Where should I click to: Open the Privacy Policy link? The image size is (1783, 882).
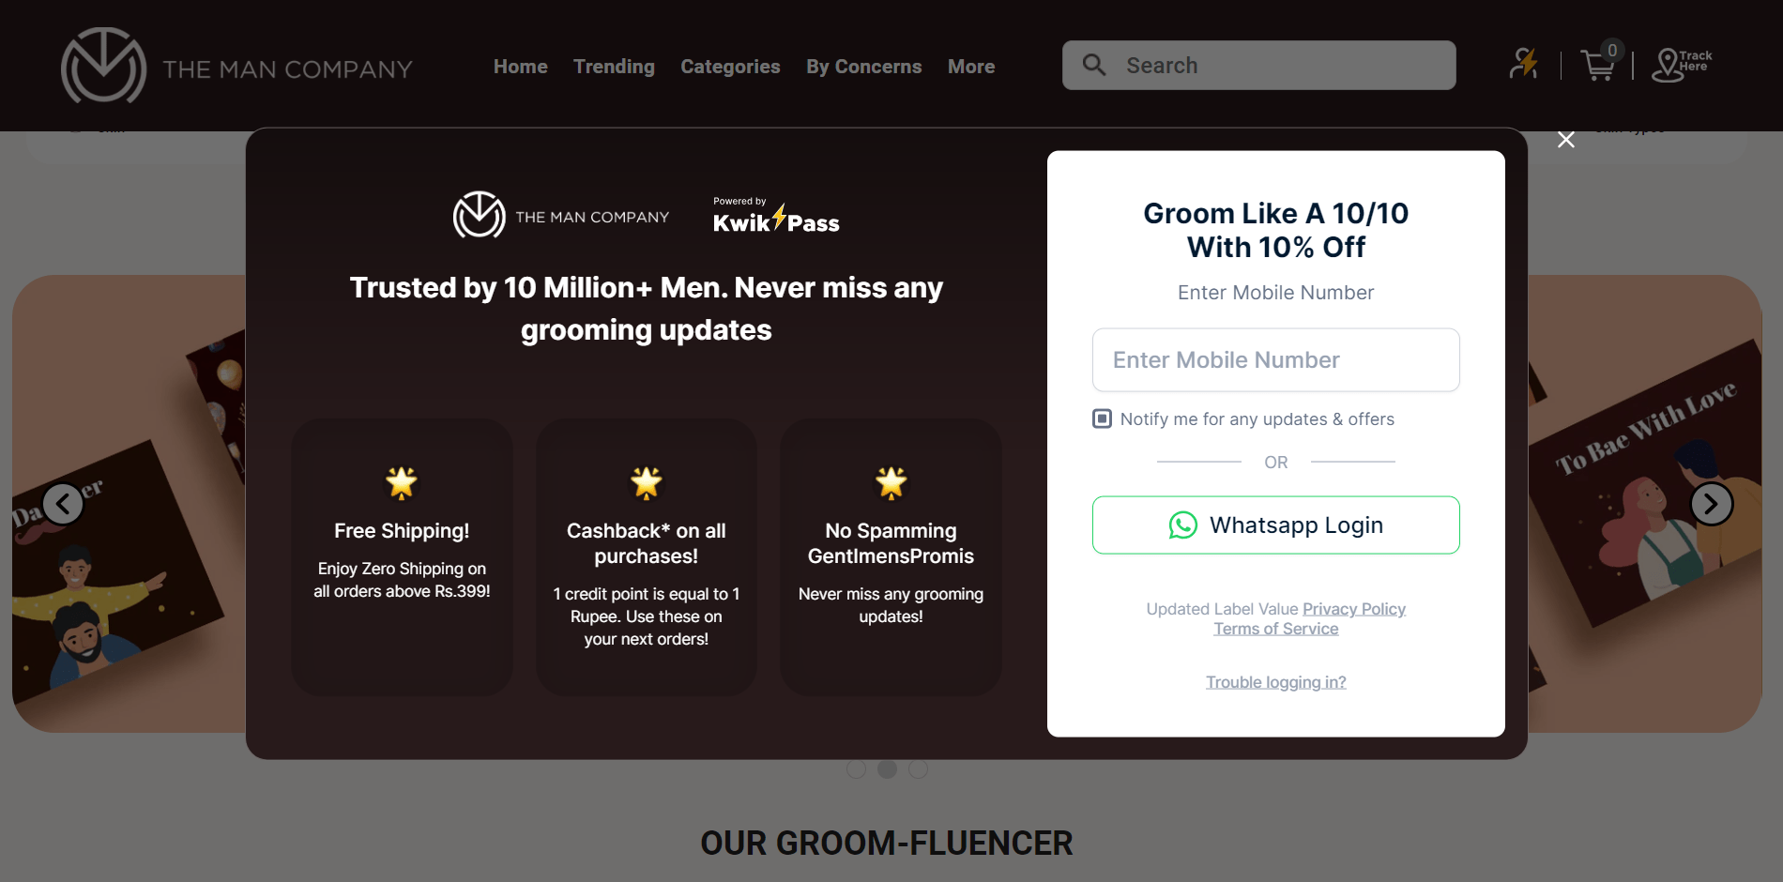pyautogui.click(x=1354, y=609)
